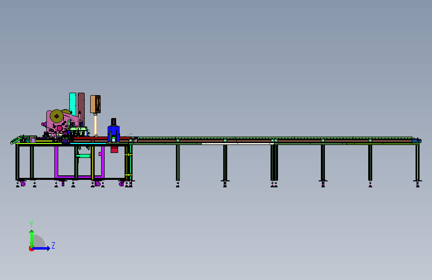Select the blue drive motor at the conveyor's far end
432x280 pixels.
[417, 140]
